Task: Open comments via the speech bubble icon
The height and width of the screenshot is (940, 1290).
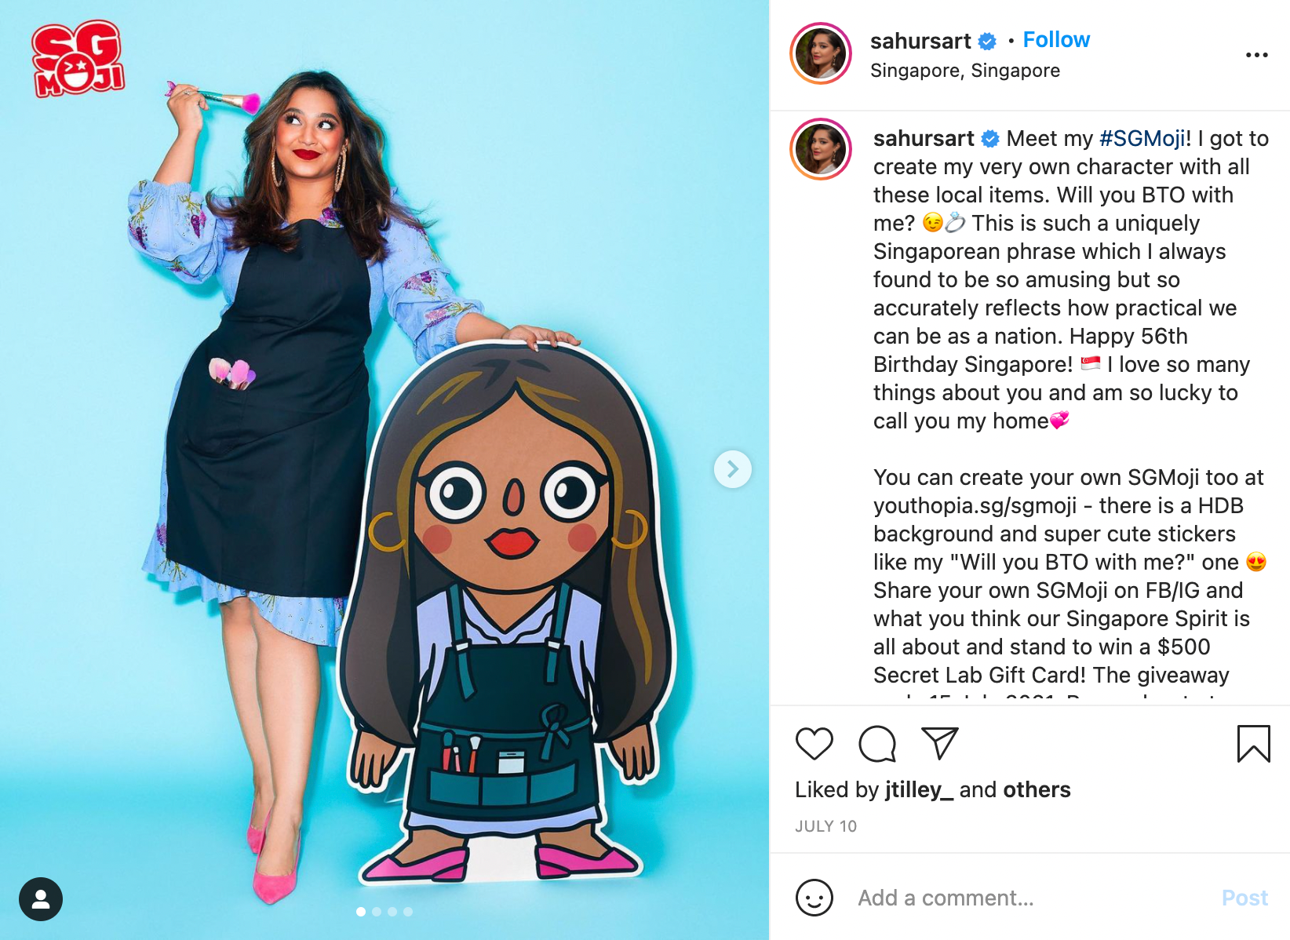Action: [877, 743]
